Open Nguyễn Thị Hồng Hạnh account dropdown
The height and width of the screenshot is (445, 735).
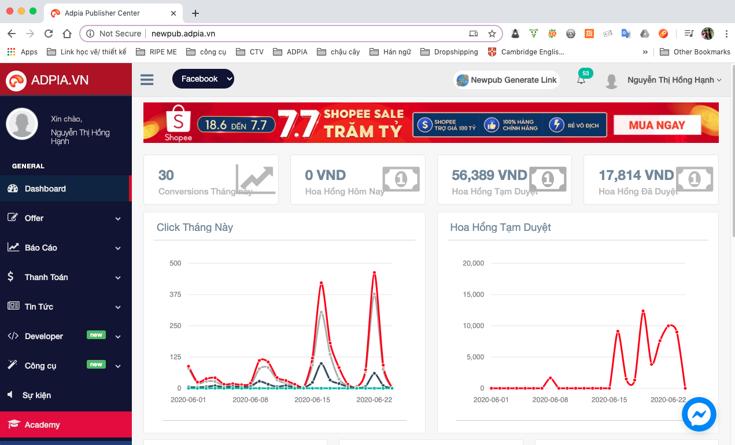tap(674, 80)
